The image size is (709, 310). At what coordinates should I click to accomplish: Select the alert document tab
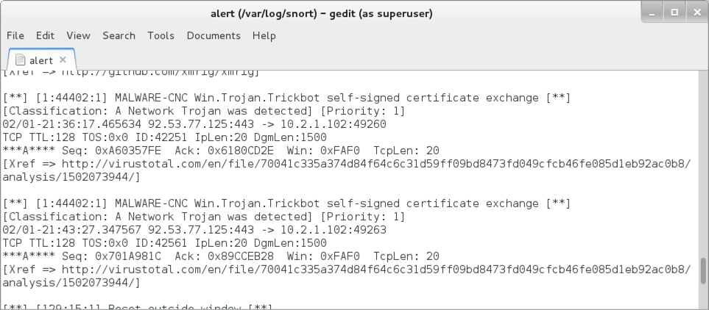pyautogui.click(x=42, y=60)
